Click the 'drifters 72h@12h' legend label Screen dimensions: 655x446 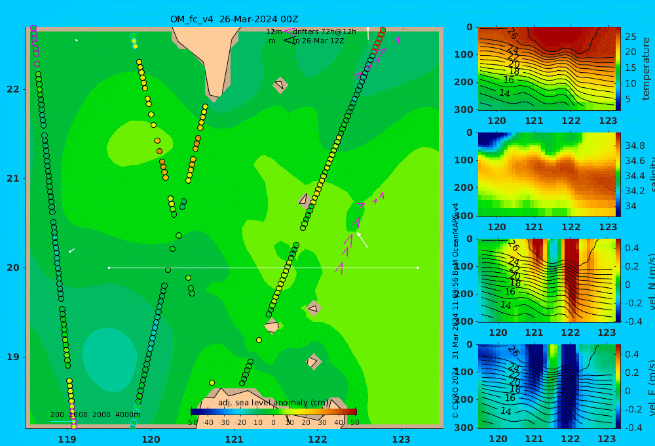325,31
